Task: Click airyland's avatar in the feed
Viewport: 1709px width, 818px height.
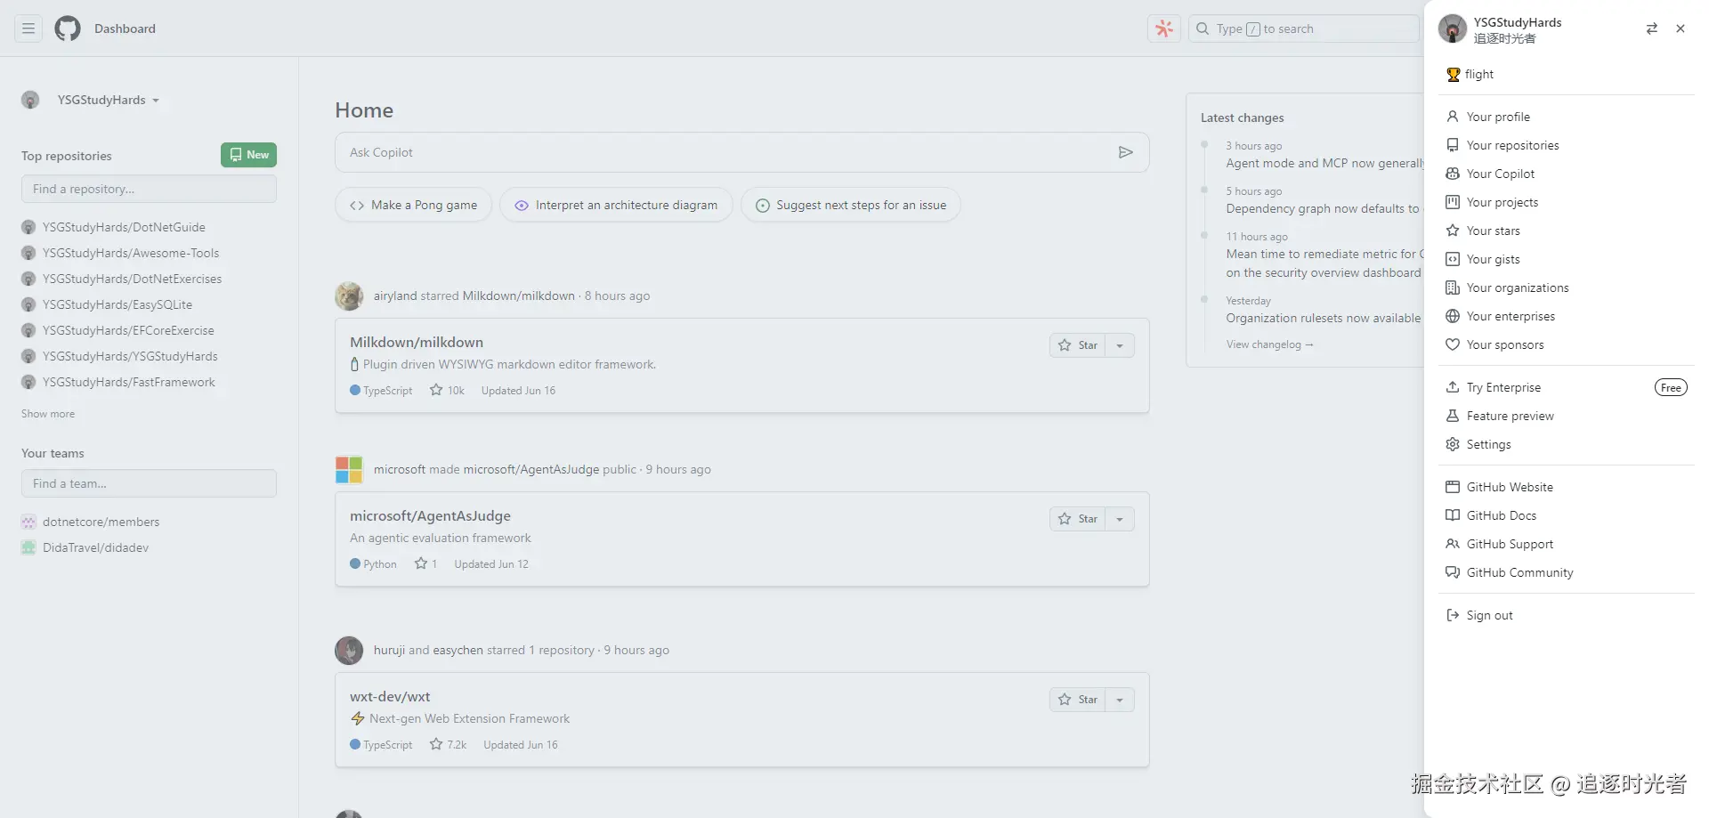Action: 349,296
